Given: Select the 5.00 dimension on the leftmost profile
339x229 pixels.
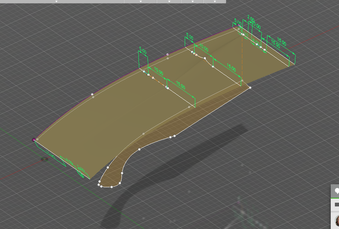Looking at the screenshot, I should click(143, 50).
